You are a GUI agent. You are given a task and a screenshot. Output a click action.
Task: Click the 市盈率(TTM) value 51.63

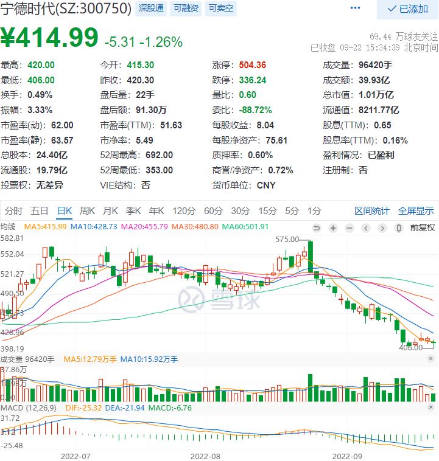click(x=171, y=125)
